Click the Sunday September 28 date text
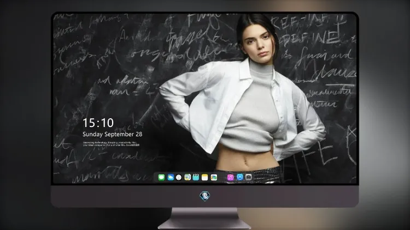 tap(113, 134)
